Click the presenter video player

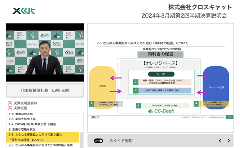pyautogui.click(x=45, y=53)
